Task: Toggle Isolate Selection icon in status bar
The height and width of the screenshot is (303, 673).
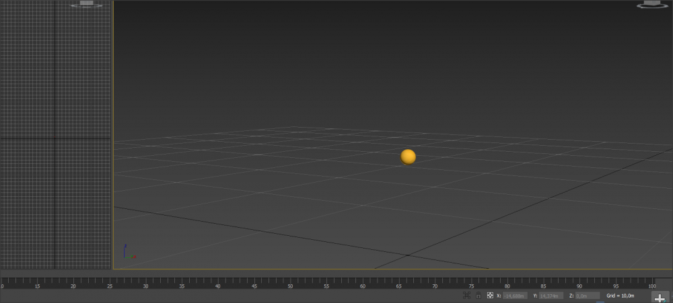Action: click(466, 296)
